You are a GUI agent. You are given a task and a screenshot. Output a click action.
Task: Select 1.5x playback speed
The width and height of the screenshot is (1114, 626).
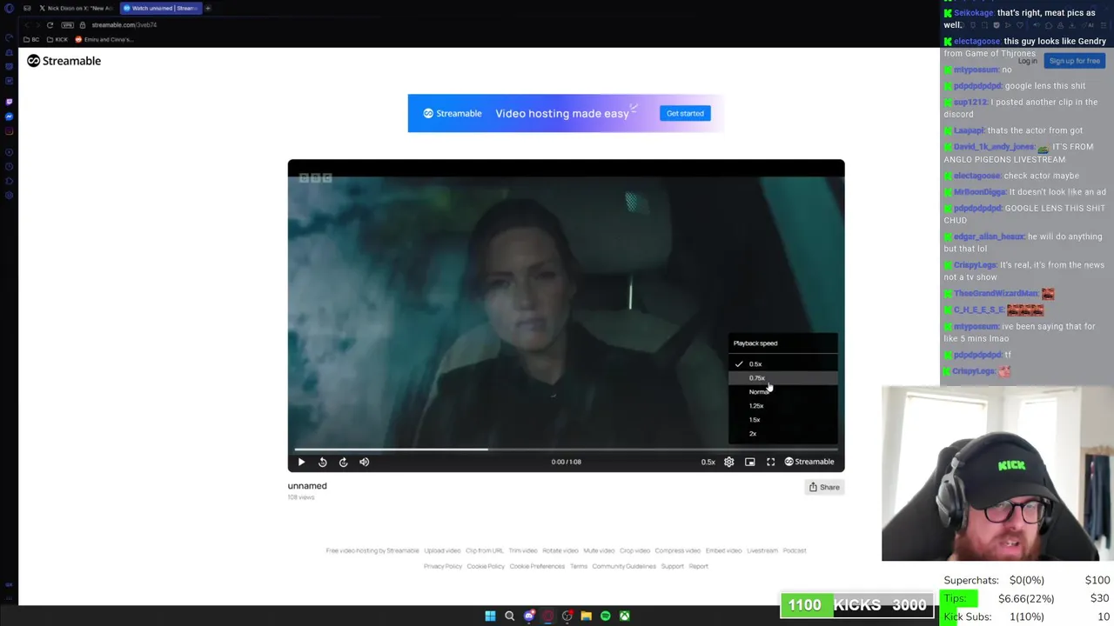tap(783, 420)
